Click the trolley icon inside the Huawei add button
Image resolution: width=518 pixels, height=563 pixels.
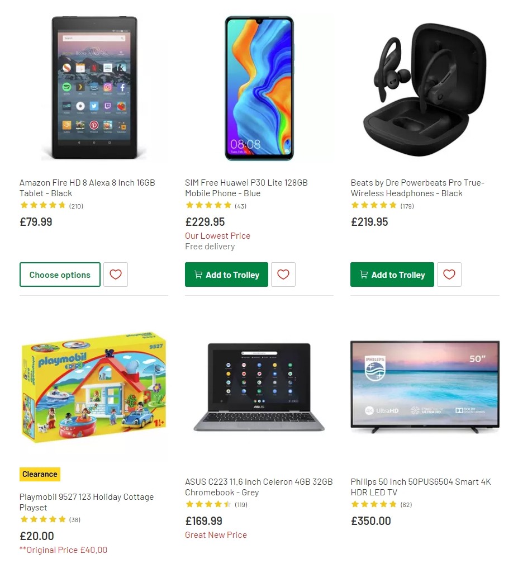(x=198, y=275)
